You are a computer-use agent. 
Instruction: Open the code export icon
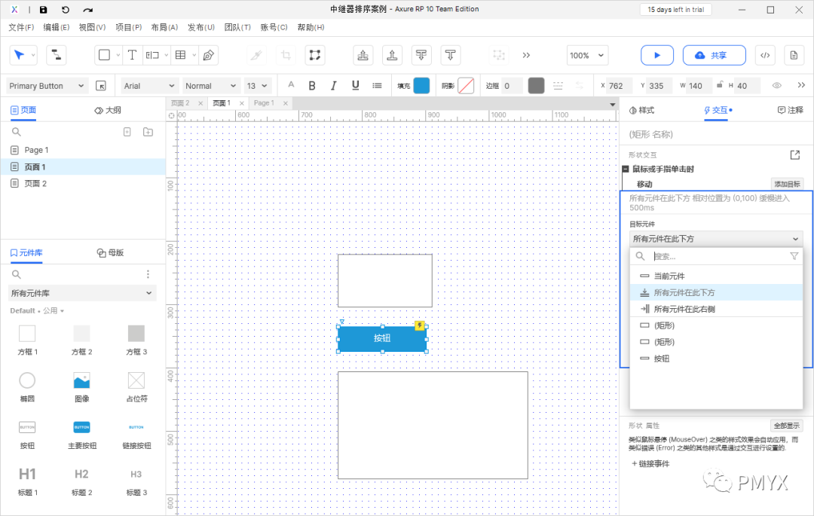764,55
